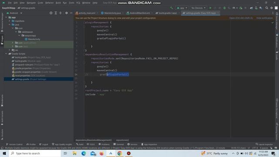Open the Android project view dropdown
The image size is (279, 157).
click(x=14, y=13)
